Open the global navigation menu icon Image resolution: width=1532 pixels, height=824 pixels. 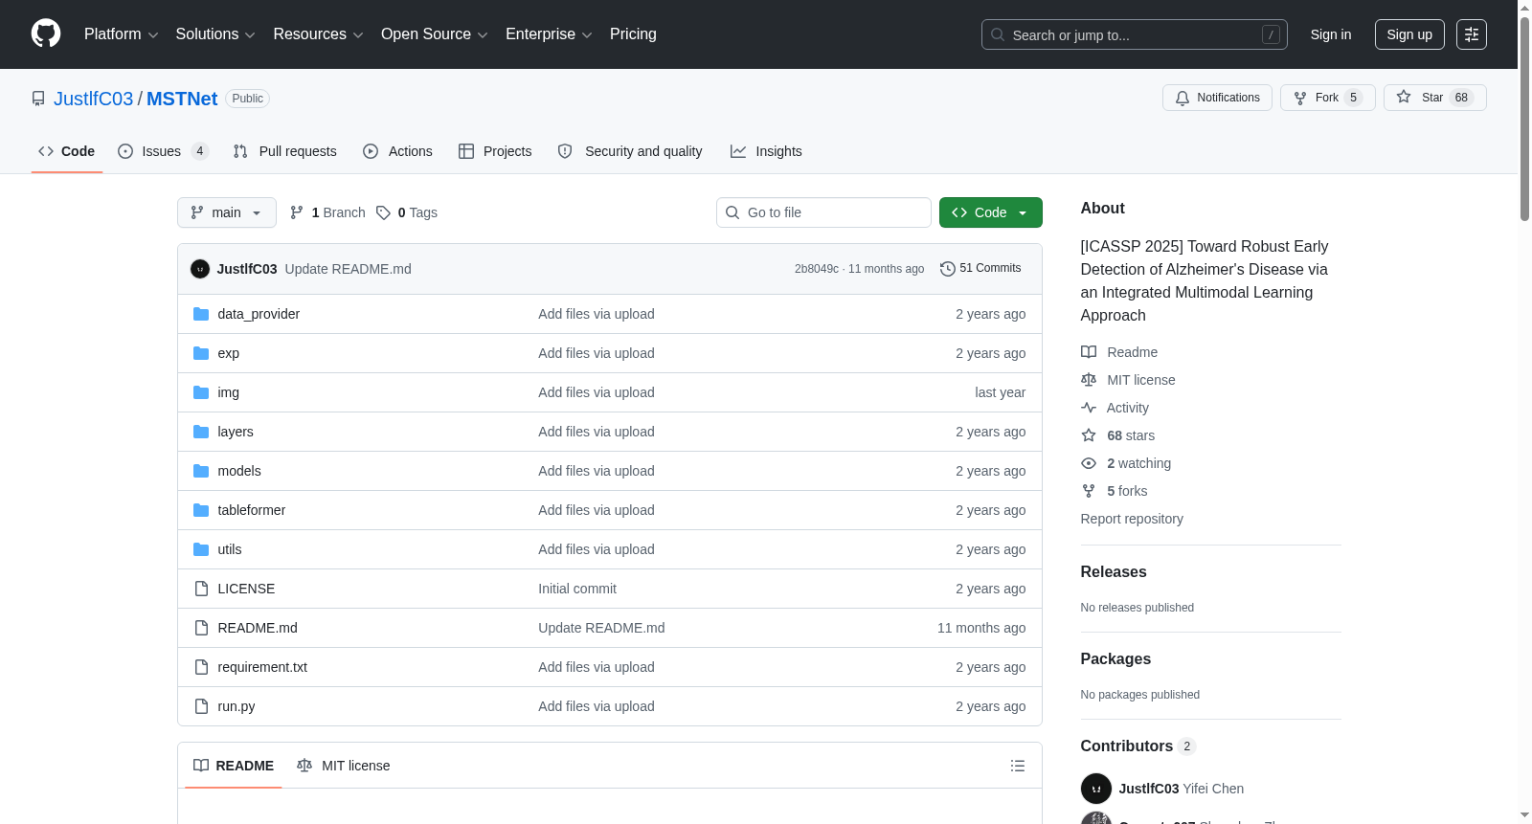tap(1472, 34)
